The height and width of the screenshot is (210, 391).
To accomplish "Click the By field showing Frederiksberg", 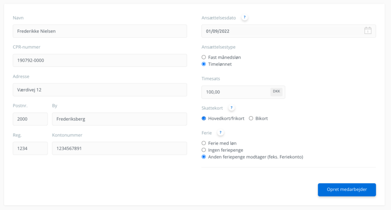I will (x=119, y=119).
